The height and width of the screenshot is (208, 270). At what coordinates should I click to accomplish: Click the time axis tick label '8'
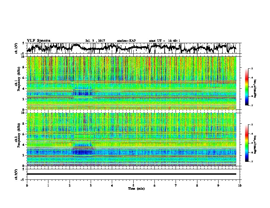197,186
